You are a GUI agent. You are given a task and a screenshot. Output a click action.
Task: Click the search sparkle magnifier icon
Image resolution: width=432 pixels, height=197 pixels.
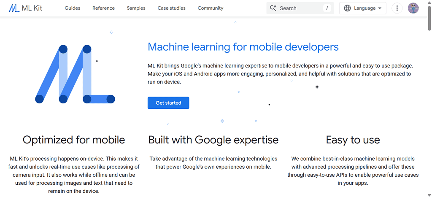click(x=273, y=8)
